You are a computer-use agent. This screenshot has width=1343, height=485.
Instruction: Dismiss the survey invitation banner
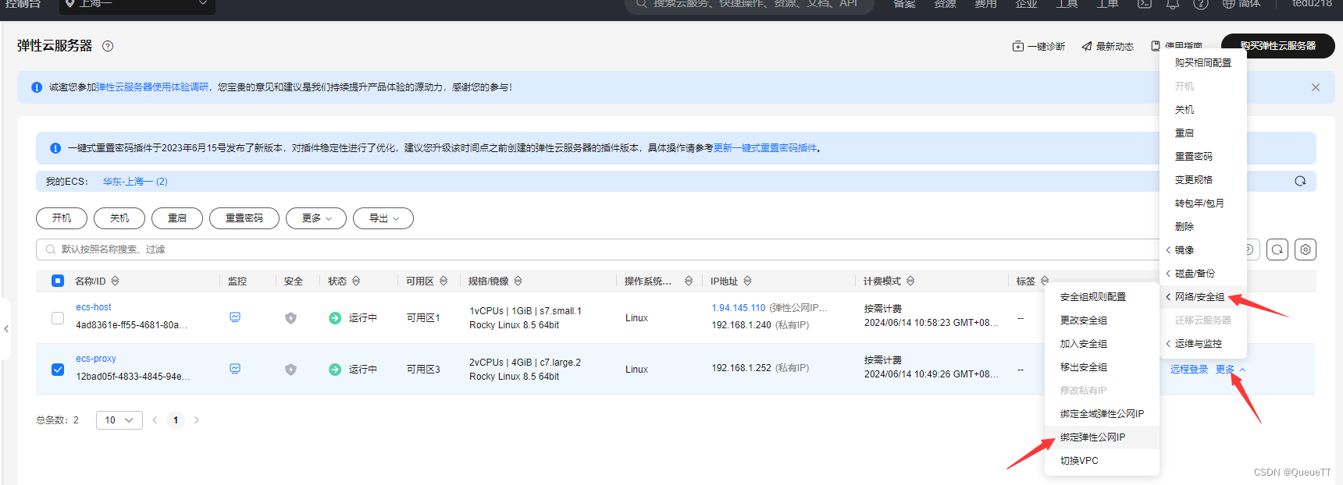1316,87
